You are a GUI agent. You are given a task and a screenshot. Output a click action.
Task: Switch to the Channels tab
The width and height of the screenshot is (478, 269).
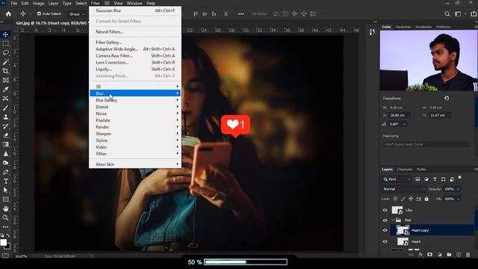[405, 170]
